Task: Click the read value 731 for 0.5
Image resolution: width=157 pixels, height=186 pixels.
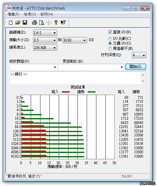Action: pyautogui.click(x=140, y=98)
